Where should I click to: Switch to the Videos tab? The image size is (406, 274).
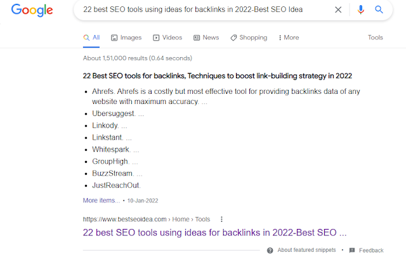tap(167, 37)
